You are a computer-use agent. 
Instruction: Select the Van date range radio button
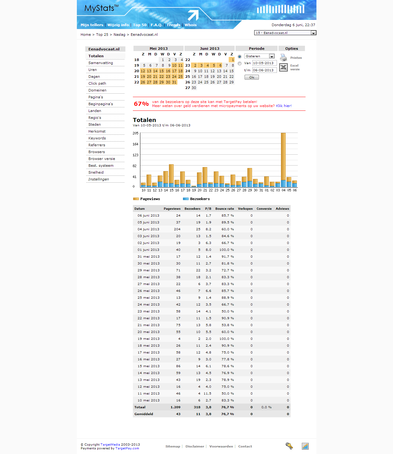pyautogui.click(x=240, y=63)
